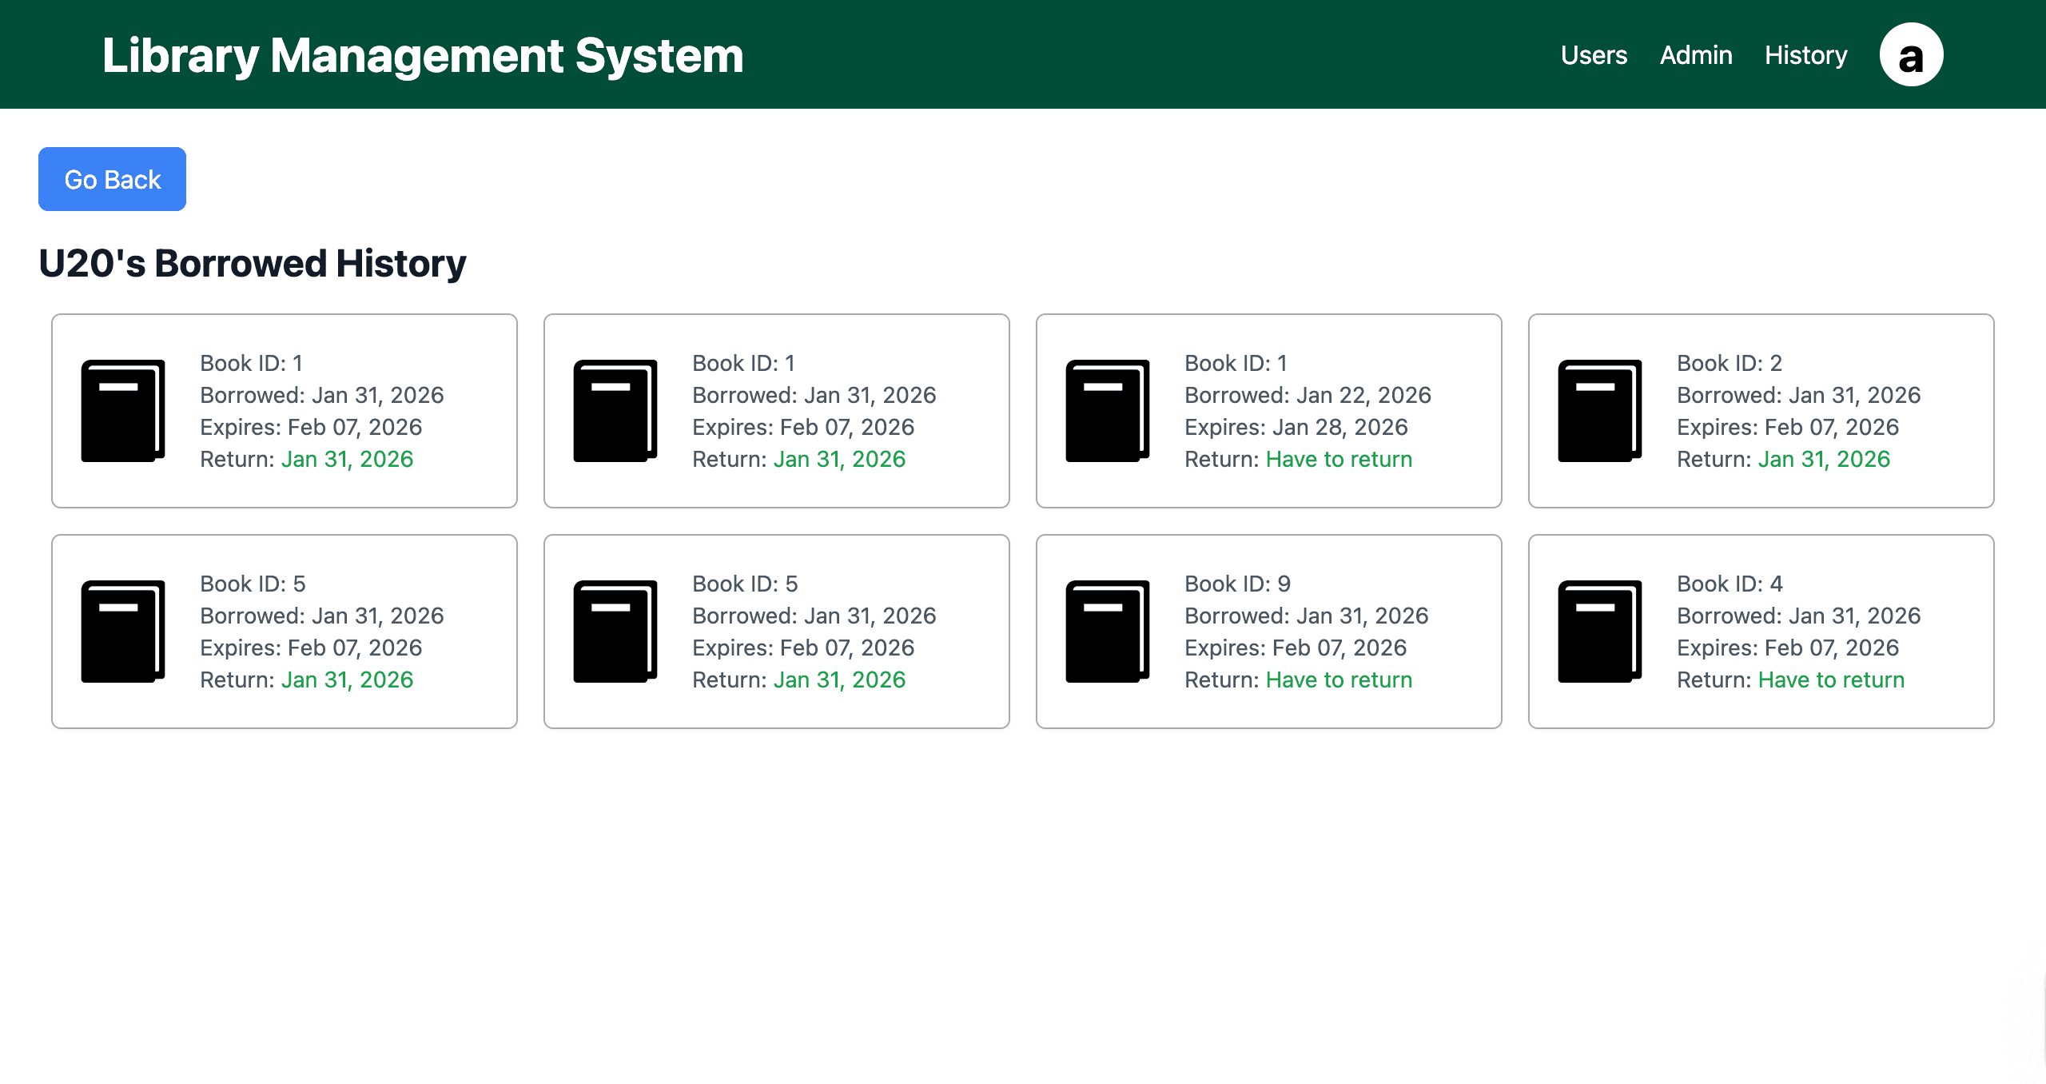This screenshot has height=1084, width=2046.
Task: Click the book icon on the first Book ID 1 card
Action: point(122,411)
